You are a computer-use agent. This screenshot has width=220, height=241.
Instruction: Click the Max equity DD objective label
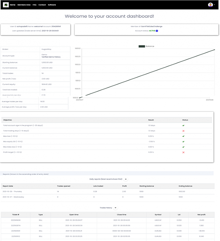[13, 142]
